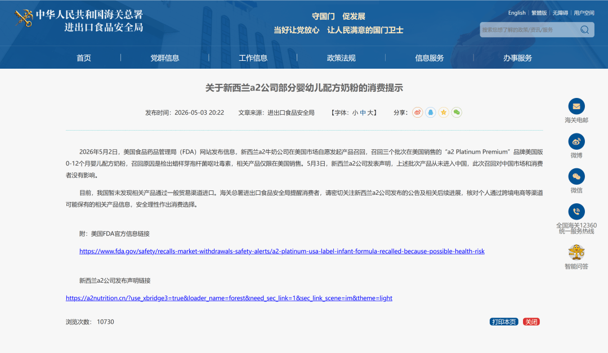Open 政策法规 navigation tab

(341, 58)
